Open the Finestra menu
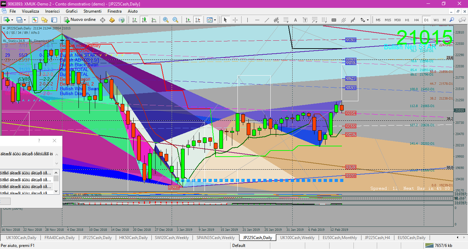468x249 pixels. 114,11
